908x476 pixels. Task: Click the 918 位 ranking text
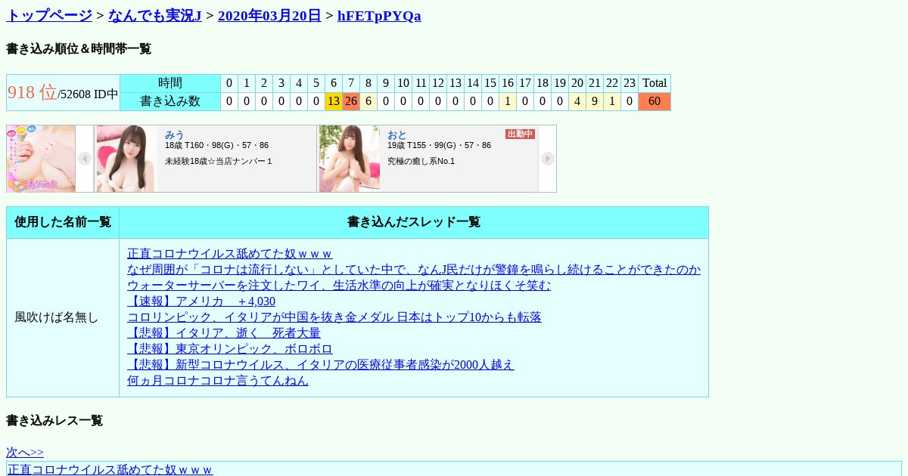33,92
